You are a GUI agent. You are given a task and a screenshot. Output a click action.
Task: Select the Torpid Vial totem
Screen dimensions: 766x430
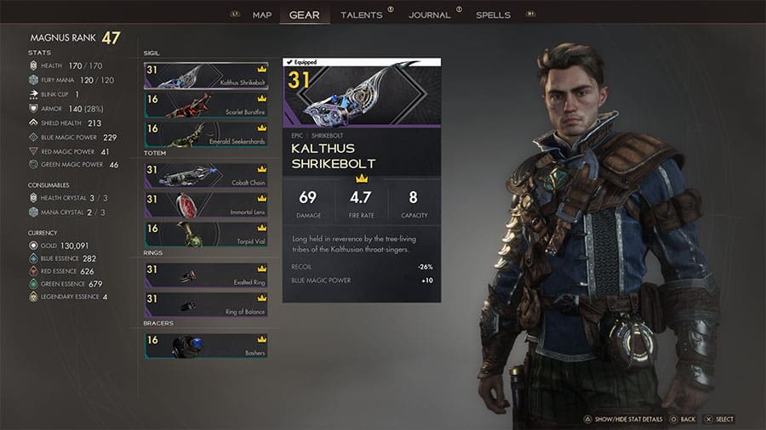tap(206, 234)
